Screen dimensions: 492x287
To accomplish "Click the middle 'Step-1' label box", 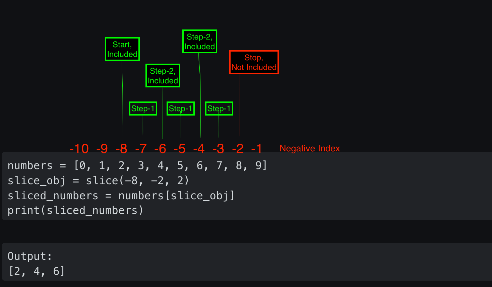I will (x=180, y=108).
